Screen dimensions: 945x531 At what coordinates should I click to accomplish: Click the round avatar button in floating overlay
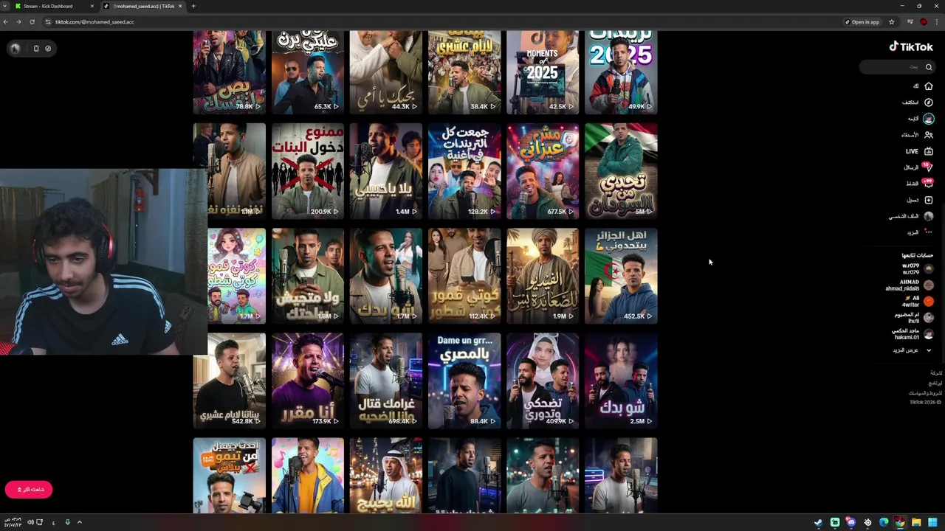point(15,49)
